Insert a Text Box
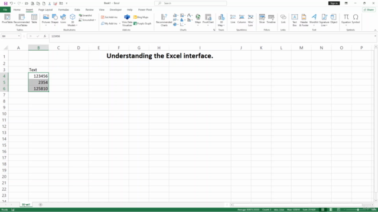Screen dimensions: 378x212 [295, 20]
